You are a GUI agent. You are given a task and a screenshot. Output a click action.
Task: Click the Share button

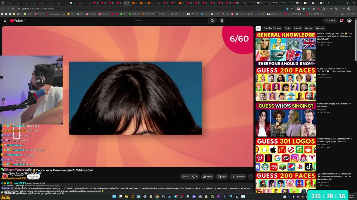[208, 177]
